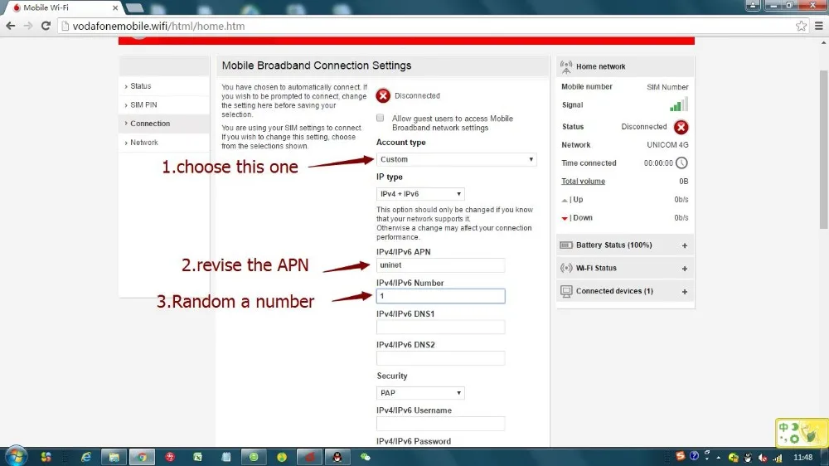Expand the Connected devices section
829x466 pixels.
coord(685,292)
